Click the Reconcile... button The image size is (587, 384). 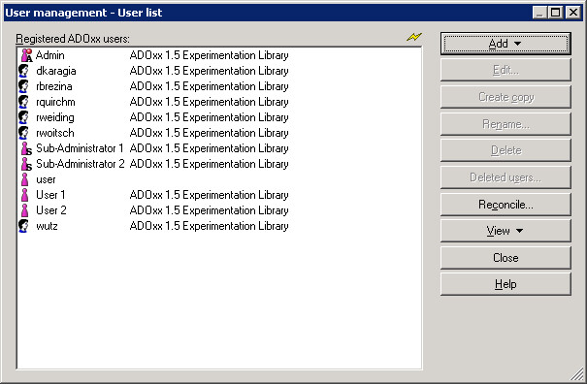[x=505, y=205]
